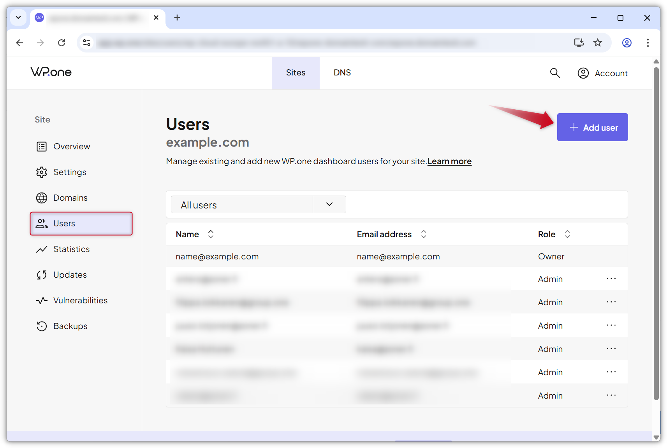The image size is (667, 448).
Task: Select the Updates refresh icon
Action: pyautogui.click(x=42, y=275)
